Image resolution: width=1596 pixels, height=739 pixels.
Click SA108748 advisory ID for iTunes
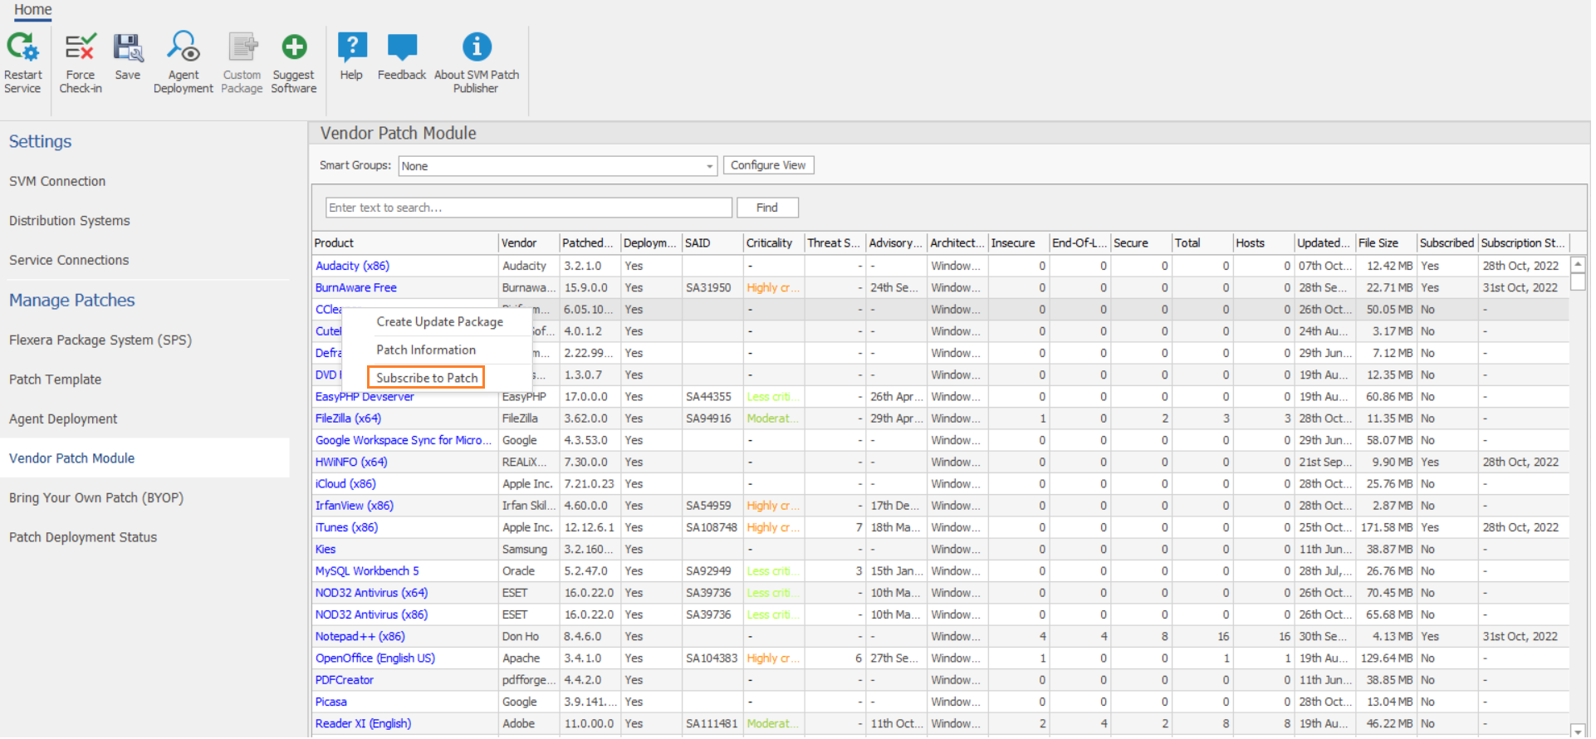tap(712, 528)
